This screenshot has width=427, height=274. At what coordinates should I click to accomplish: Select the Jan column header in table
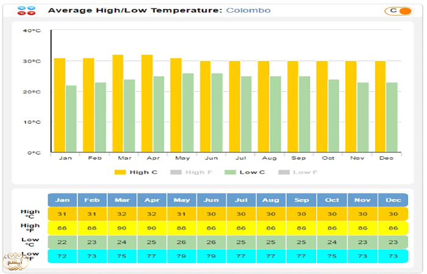click(62, 200)
